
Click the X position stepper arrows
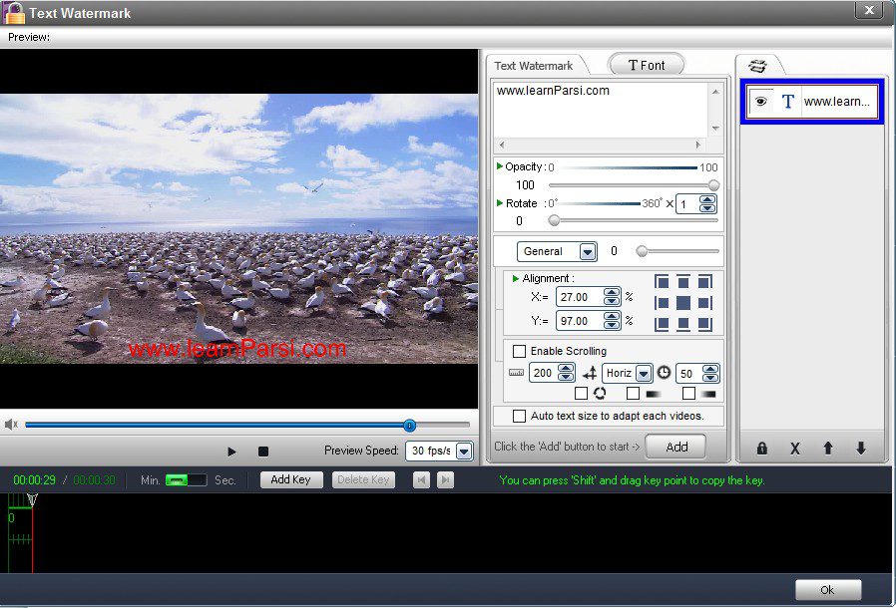pos(612,297)
